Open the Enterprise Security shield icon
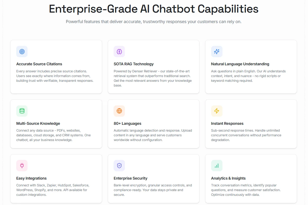The height and width of the screenshot is (205, 308). [119, 165]
